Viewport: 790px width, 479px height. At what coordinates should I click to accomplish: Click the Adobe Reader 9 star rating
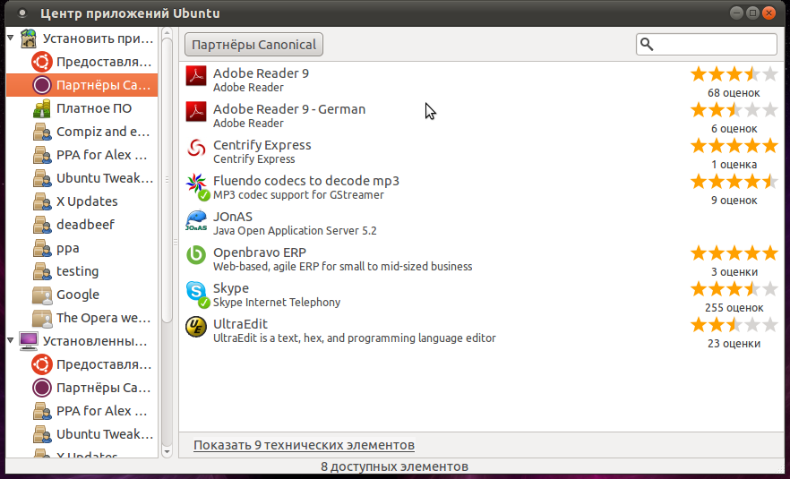tap(734, 74)
